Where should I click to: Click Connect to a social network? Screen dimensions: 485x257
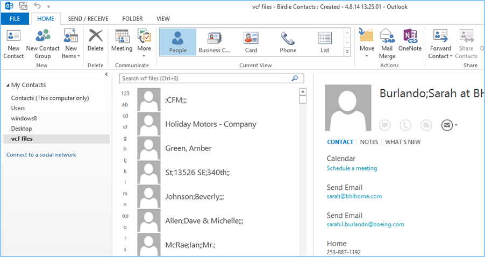tap(41, 155)
